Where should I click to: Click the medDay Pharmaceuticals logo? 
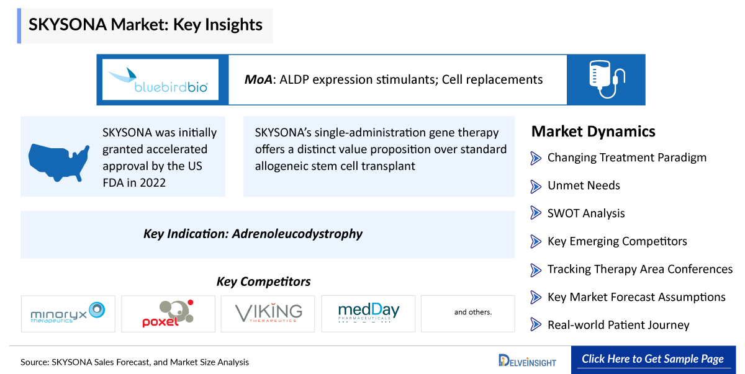click(368, 314)
